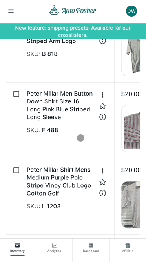Click the Auto Posher robot logo
The image size is (146, 262).
coord(54,10)
